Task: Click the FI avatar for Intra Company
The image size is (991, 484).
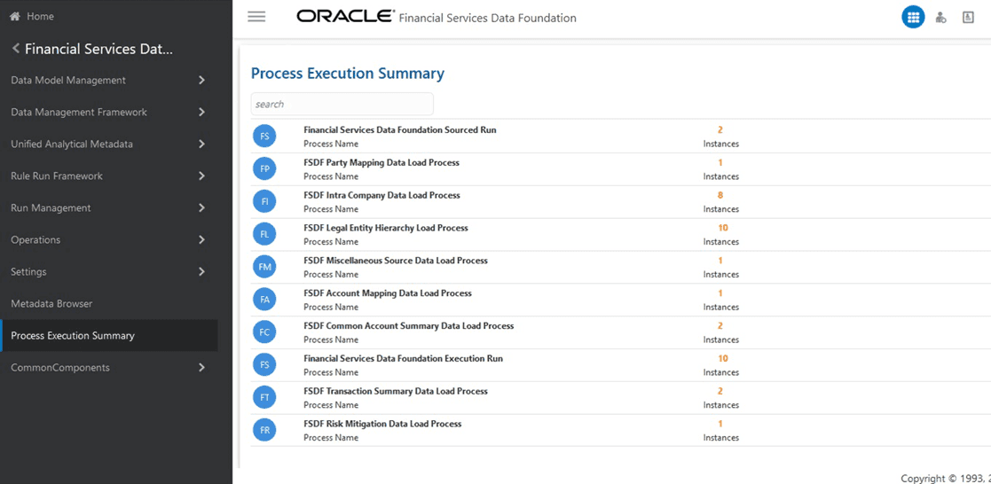Action: pos(264,202)
